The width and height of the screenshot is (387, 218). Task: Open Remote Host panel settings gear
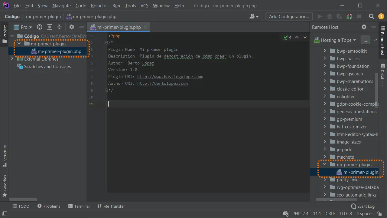click(x=364, y=27)
